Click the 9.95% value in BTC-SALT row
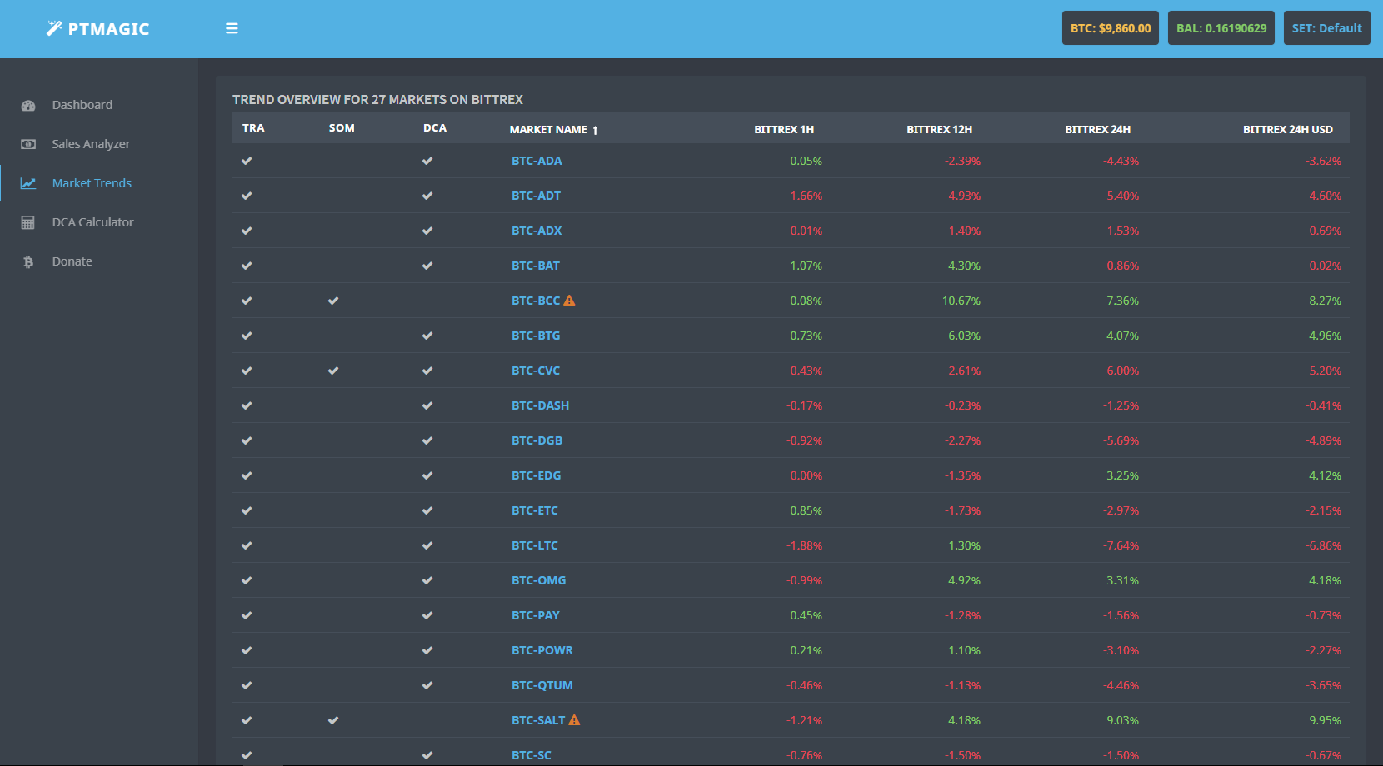 (x=1325, y=720)
